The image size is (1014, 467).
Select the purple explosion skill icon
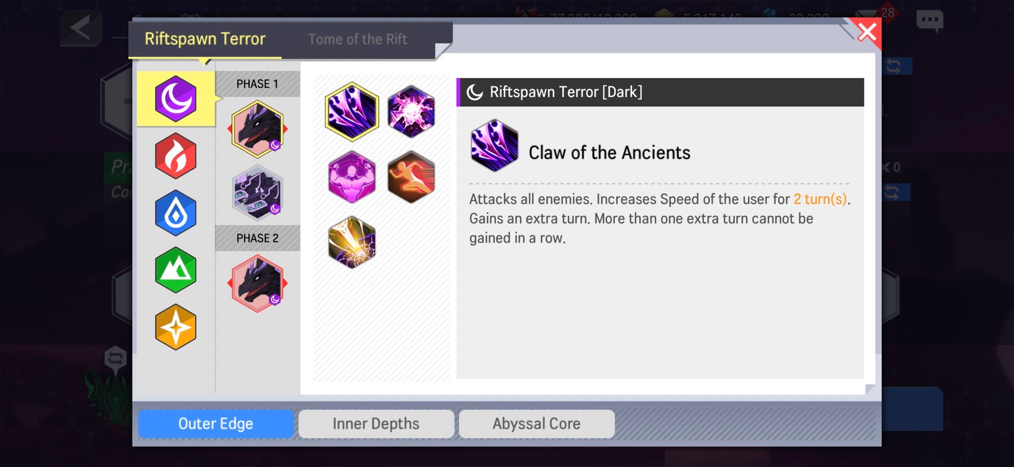(411, 112)
